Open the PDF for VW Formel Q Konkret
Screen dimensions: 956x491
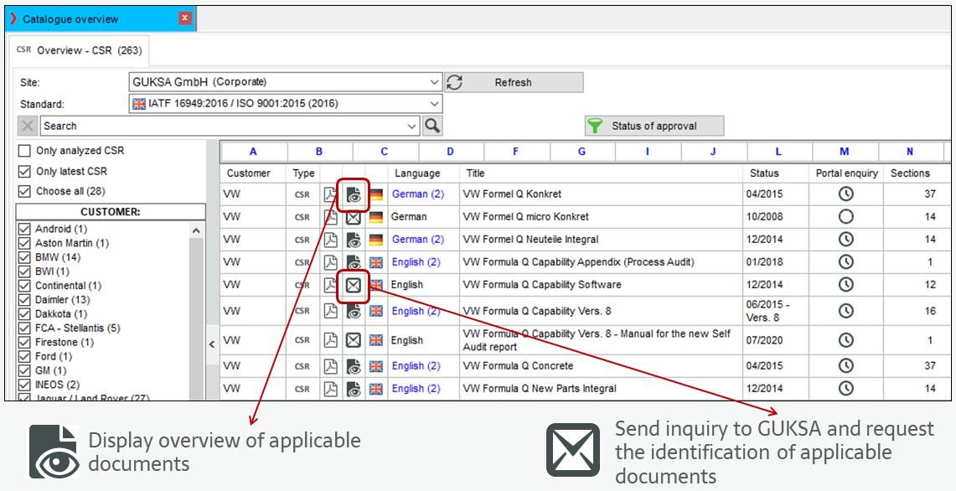[330, 194]
